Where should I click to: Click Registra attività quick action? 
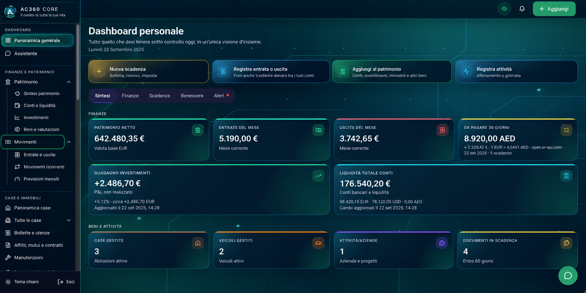click(516, 71)
